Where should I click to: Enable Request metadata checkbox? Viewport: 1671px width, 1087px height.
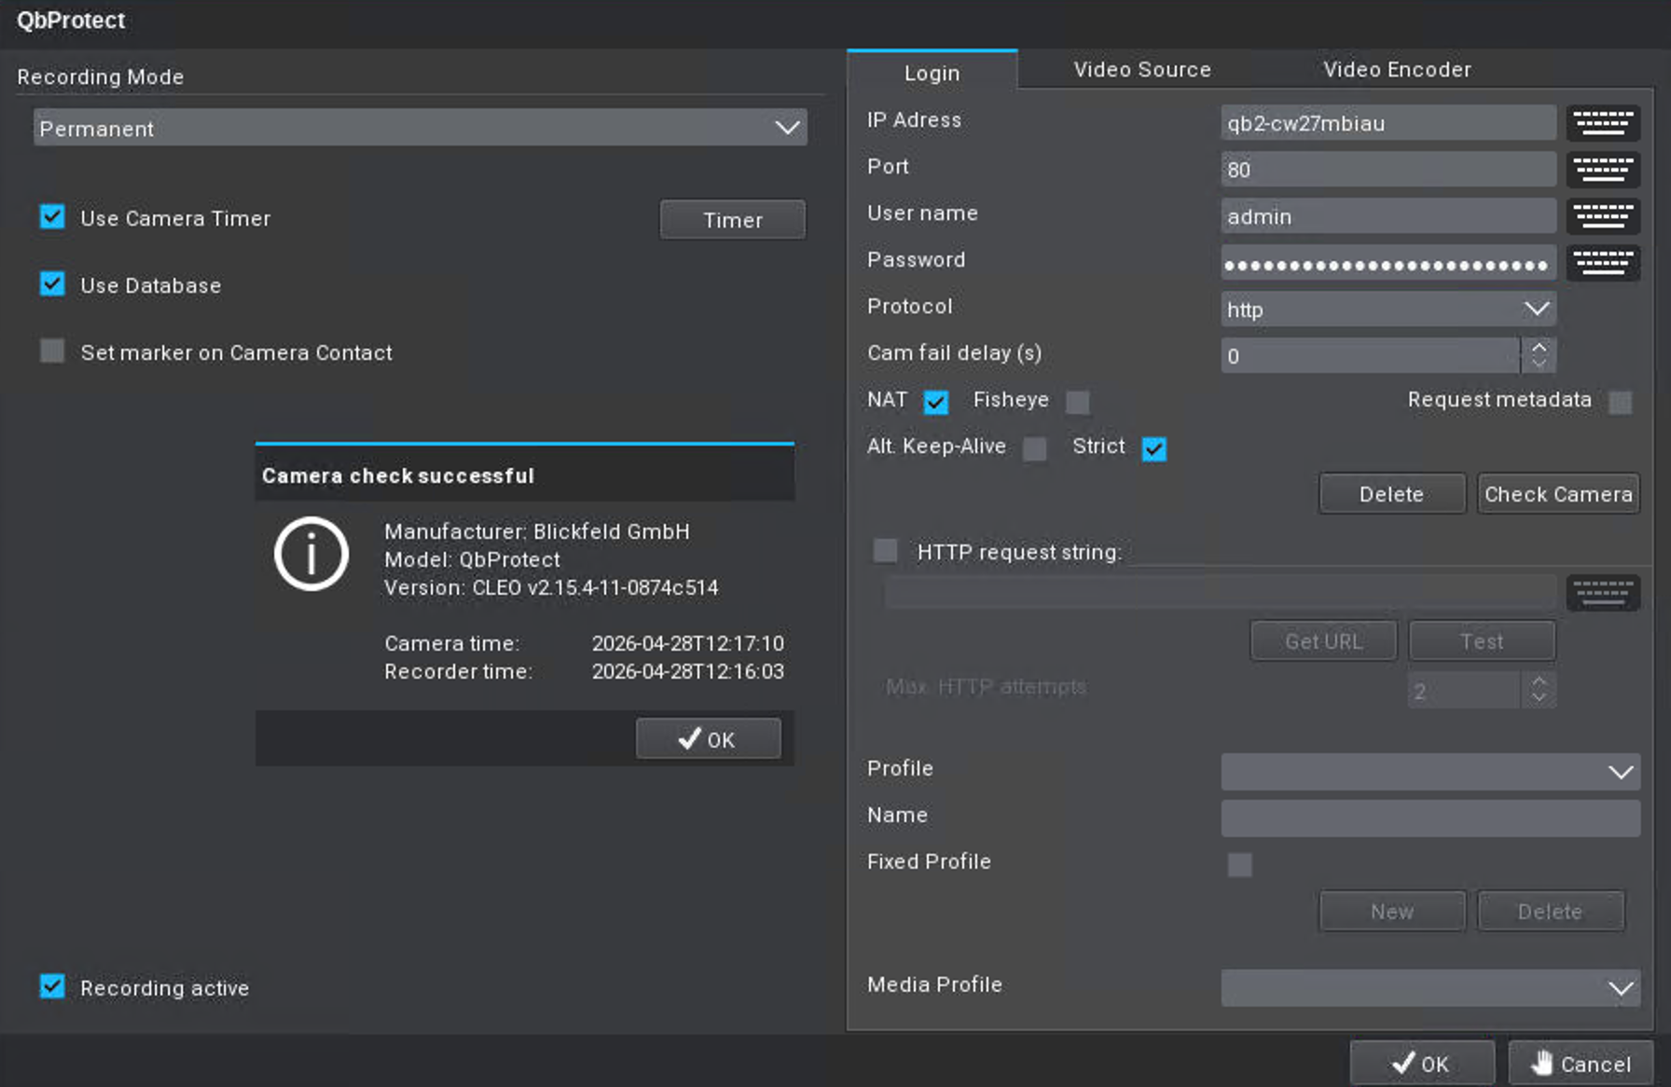pyautogui.click(x=1621, y=402)
